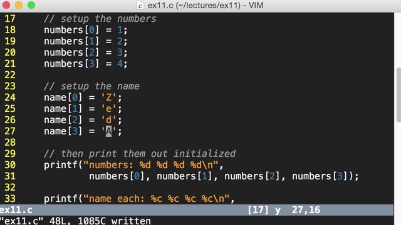Viewport: 401px width, 225px height.
Task: Click 'numbers[2] = 3;' on line 20
Action: (x=86, y=52)
